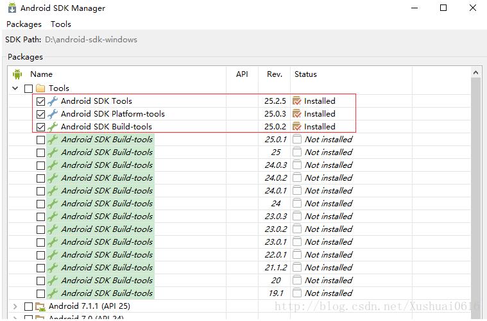
Task: Click the scrollbar up arrow
Action: click(475, 72)
